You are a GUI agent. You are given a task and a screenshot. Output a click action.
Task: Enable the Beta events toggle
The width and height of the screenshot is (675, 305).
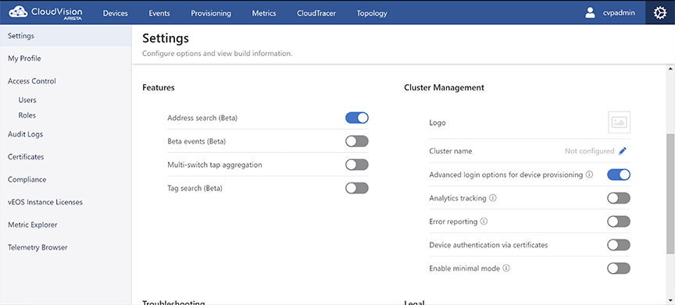point(357,141)
